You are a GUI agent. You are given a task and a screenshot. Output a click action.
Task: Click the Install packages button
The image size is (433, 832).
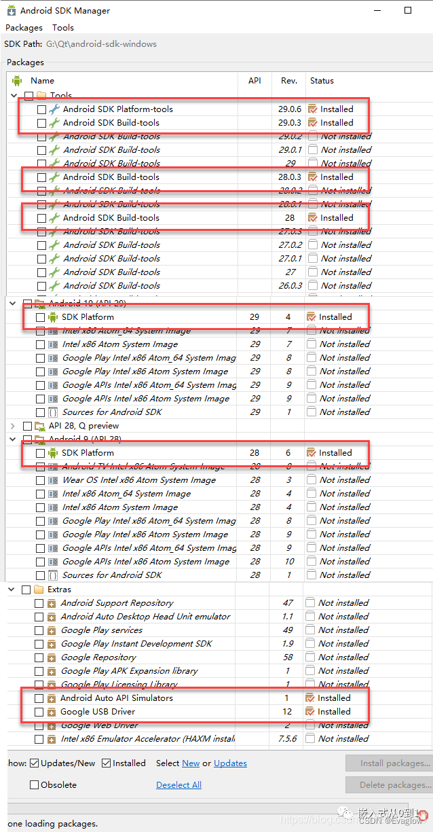click(389, 763)
